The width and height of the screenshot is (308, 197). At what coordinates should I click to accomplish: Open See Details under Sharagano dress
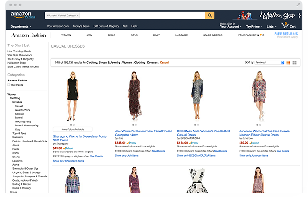(96, 156)
